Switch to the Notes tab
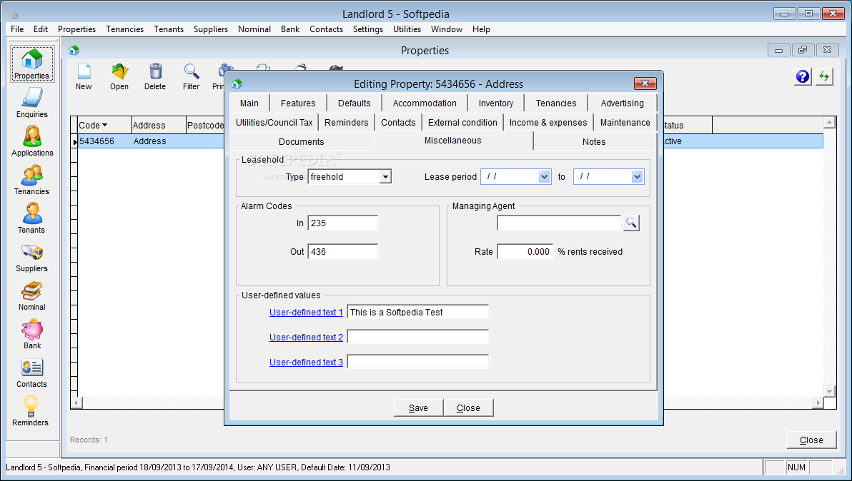The image size is (852, 481). click(594, 141)
